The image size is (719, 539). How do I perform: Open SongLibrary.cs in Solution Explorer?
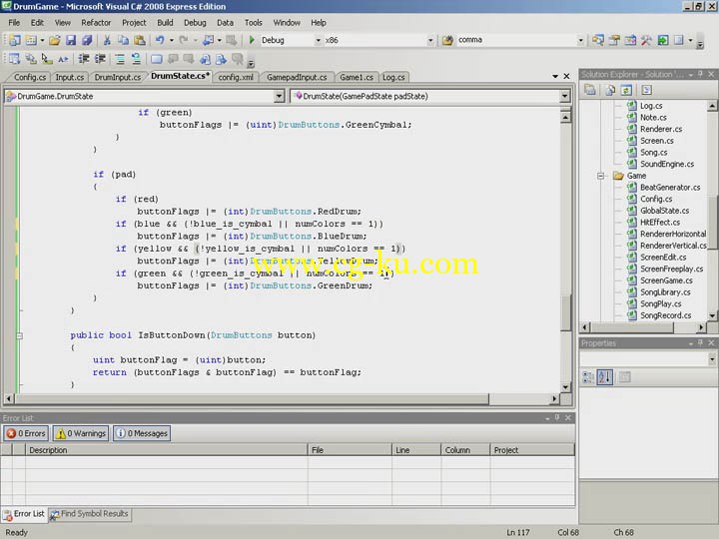665,292
